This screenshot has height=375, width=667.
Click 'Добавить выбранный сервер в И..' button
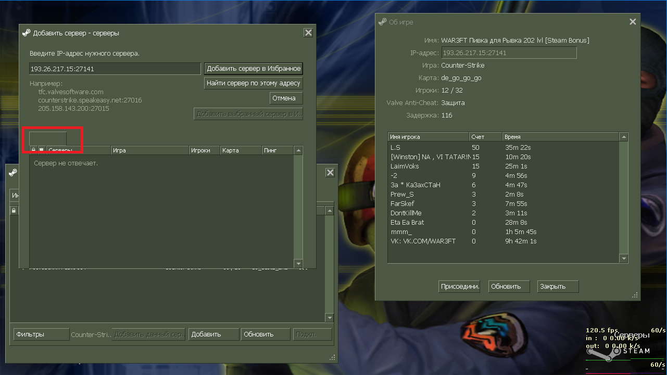pyautogui.click(x=248, y=114)
